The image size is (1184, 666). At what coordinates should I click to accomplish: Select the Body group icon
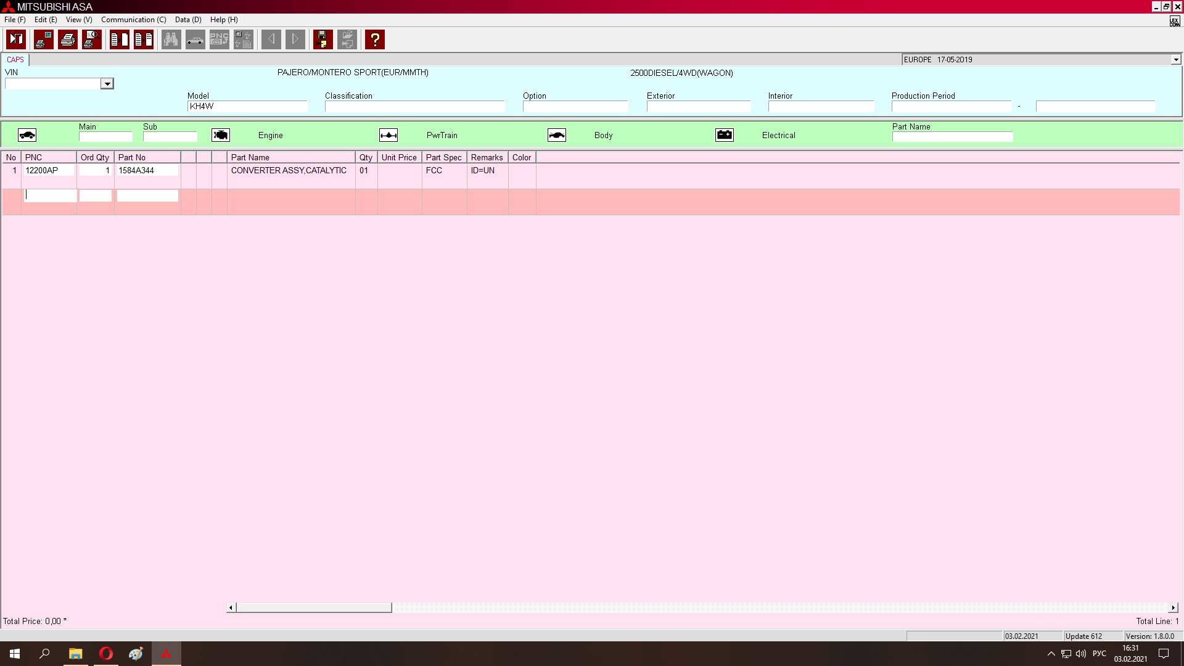(556, 135)
